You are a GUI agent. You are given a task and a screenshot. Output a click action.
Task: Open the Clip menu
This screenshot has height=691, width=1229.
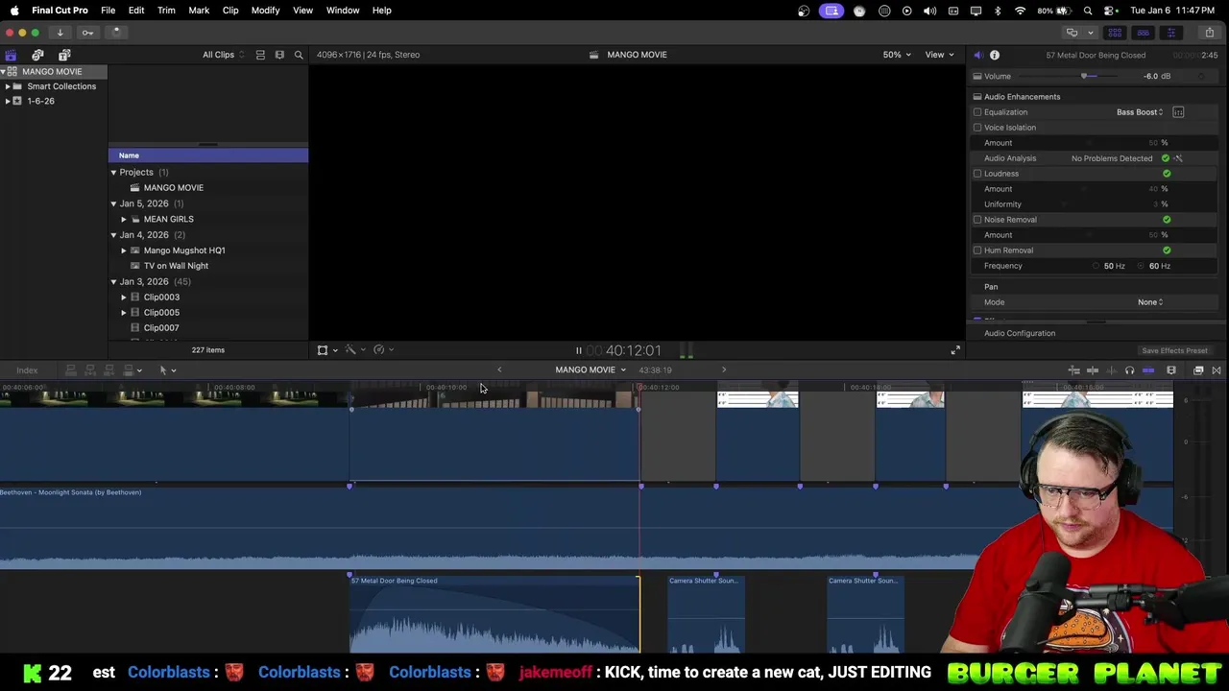(230, 11)
